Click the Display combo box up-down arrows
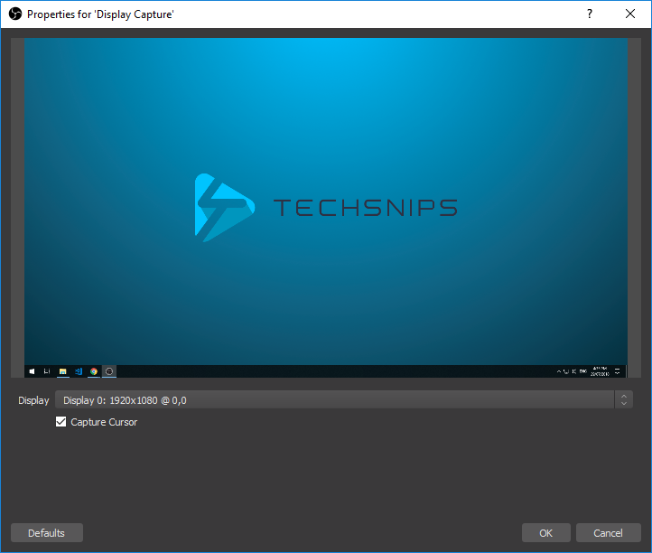 coord(624,400)
